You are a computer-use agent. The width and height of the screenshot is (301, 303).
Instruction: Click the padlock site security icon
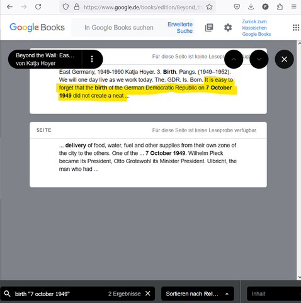click(77, 7)
